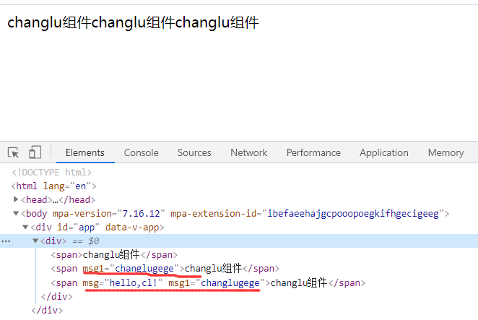The image size is (478, 320).
Task: Switch to the Application tab
Action: [384, 152]
